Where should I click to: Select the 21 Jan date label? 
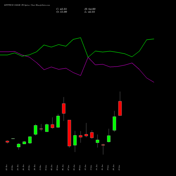pos(119,168)
